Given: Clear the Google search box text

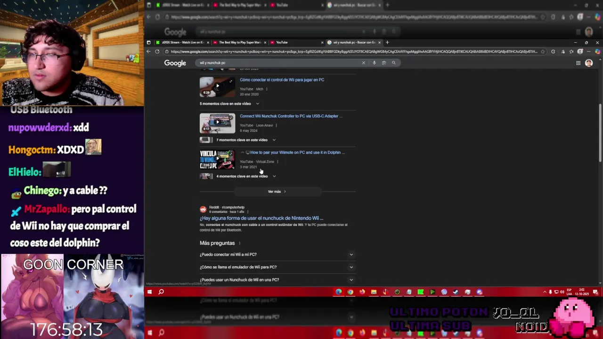Looking at the screenshot, I should 363,63.
